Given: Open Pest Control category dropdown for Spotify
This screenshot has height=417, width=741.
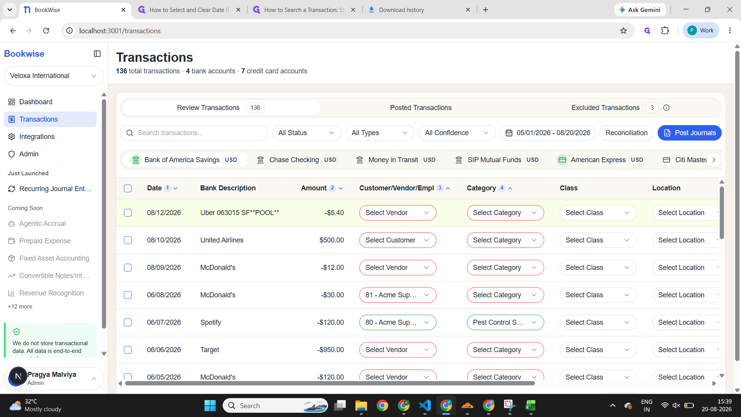Looking at the screenshot, I should [x=505, y=322].
